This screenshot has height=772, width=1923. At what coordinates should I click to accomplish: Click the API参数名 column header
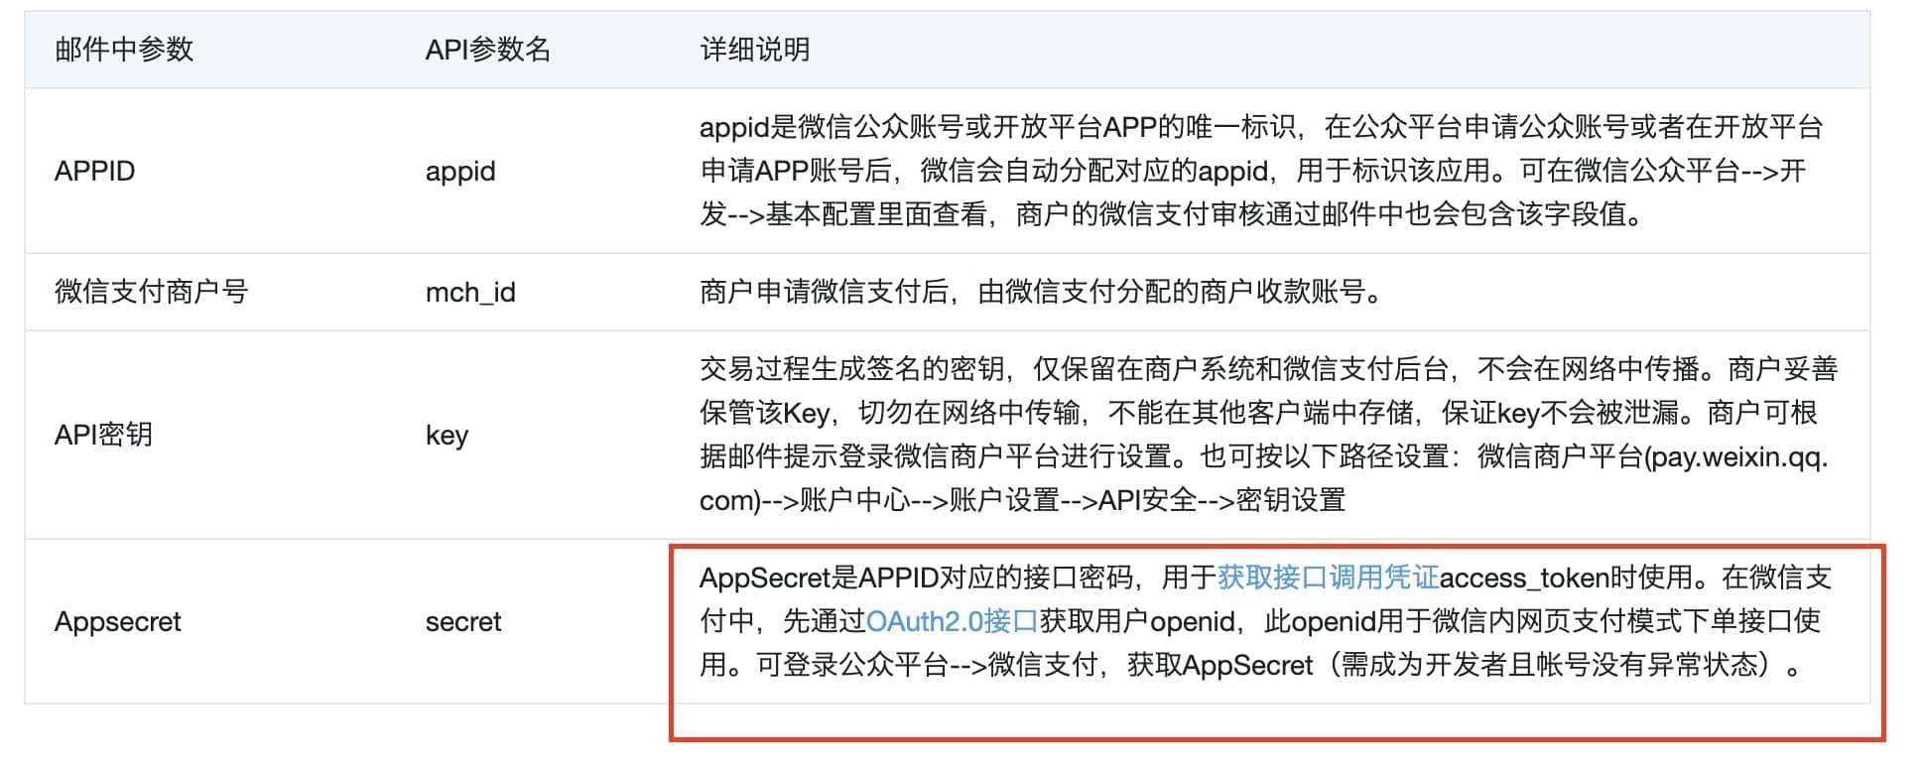point(487,50)
